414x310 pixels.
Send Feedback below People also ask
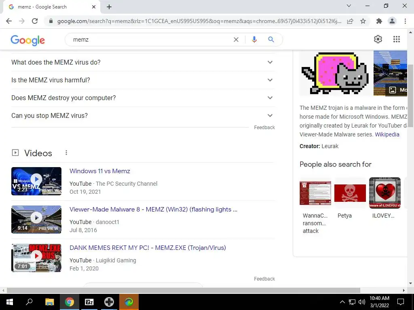264,128
